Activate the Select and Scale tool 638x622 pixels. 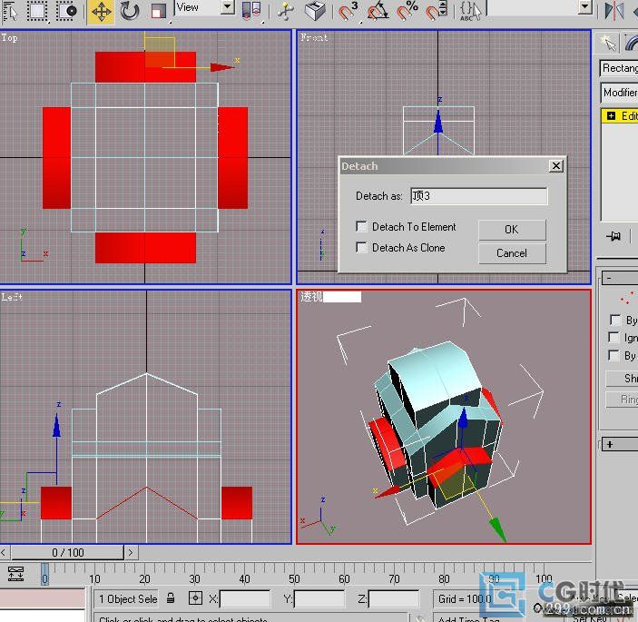point(158,11)
